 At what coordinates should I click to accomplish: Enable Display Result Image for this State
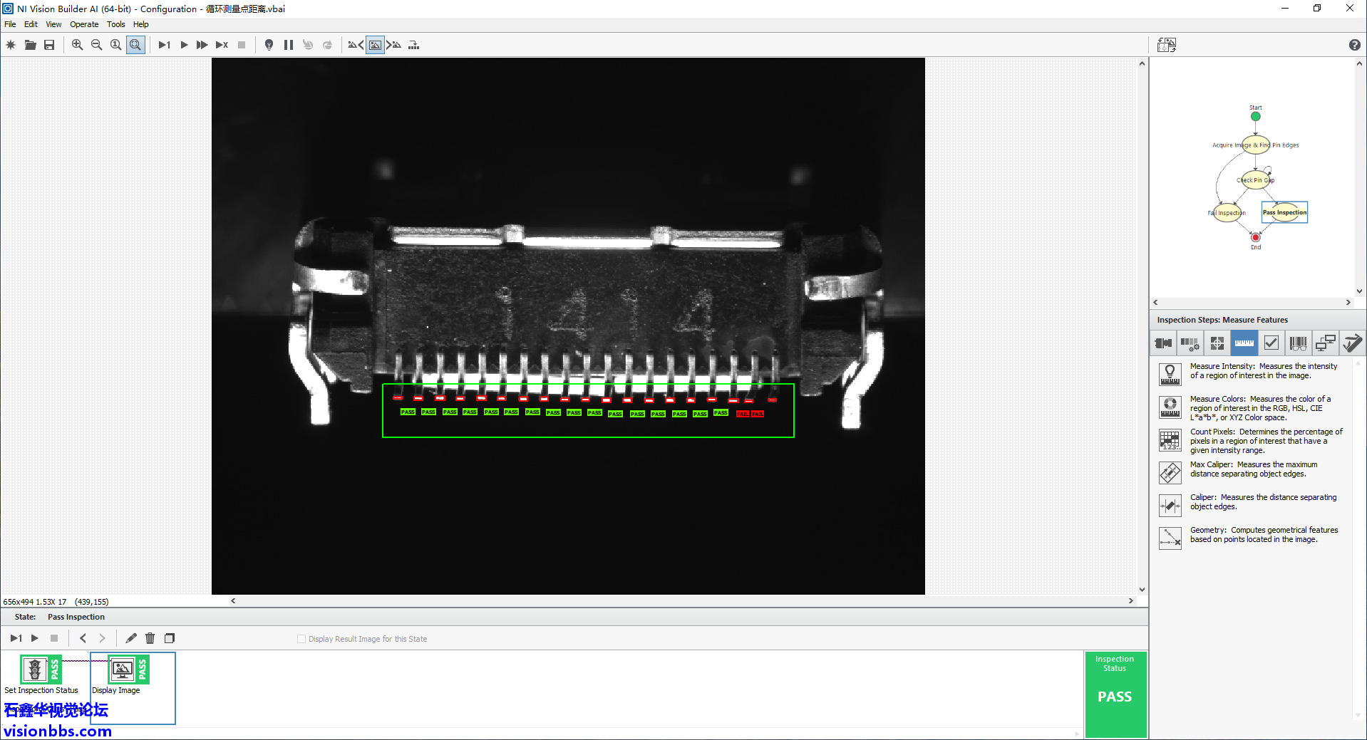(x=301, y=639)
